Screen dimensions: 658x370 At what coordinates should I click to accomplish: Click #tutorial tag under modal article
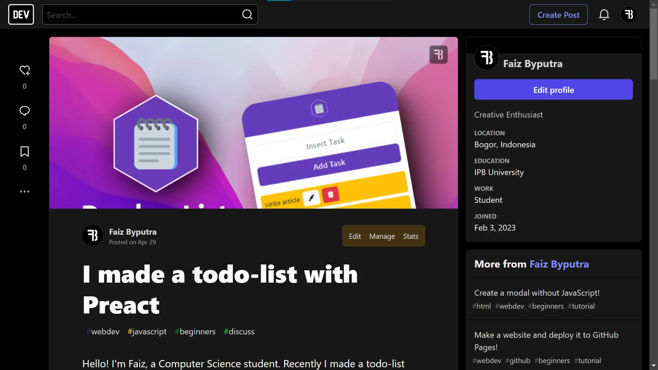(x=581, y=306)
